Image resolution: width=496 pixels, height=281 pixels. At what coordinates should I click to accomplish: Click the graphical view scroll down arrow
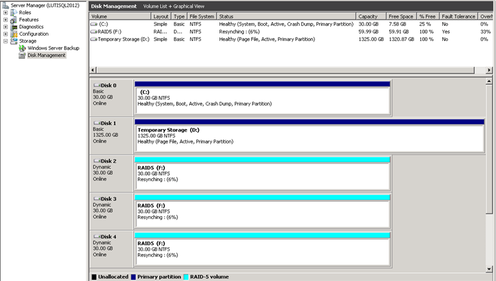tap(489, 269)
